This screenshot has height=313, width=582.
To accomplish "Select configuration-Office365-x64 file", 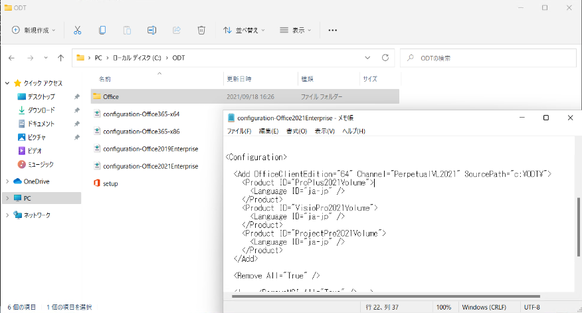I will tap(141, 114).
